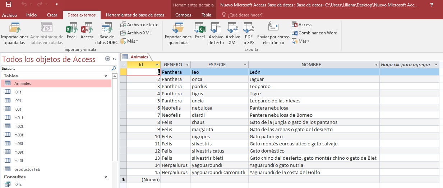Screen dimensions: 443x188
Task: Click the search magnifier in navigation pane
Action: point(114,68)
